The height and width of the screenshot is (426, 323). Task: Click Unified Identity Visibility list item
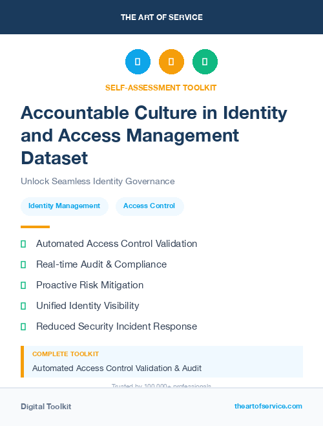tap(88, 306)
